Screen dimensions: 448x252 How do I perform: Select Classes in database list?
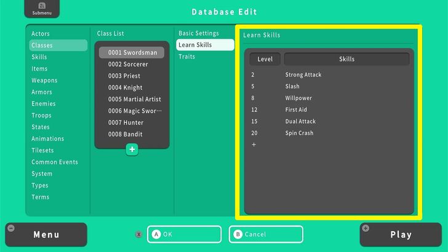[x=58, y=45]
